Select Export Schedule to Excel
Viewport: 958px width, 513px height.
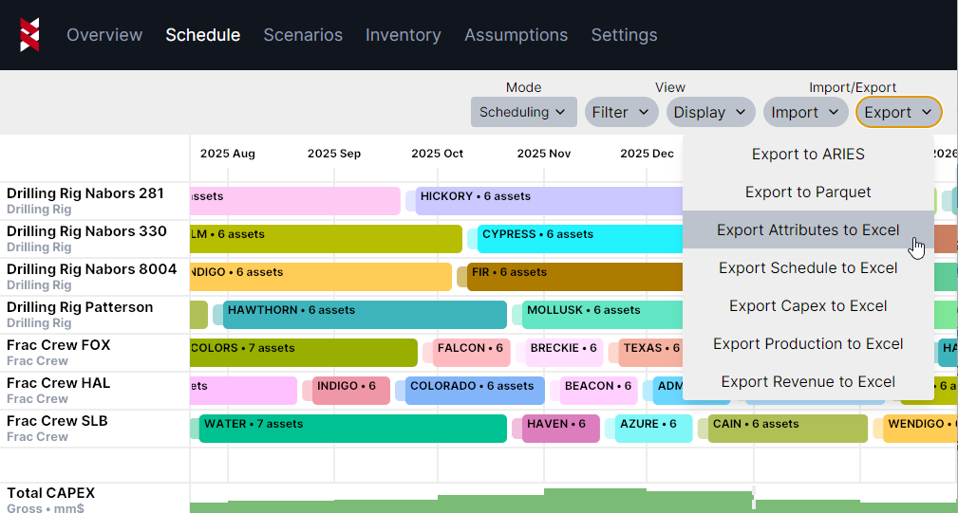click(808, 267)
